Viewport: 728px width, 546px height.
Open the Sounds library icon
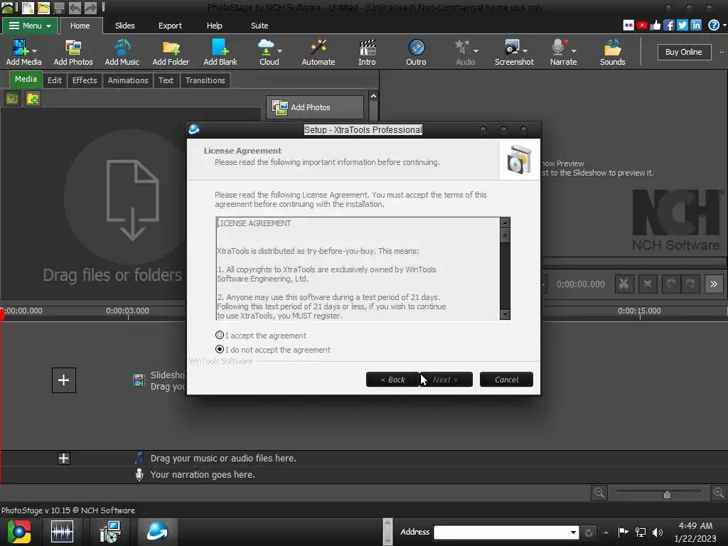click(x=612, y=48)
